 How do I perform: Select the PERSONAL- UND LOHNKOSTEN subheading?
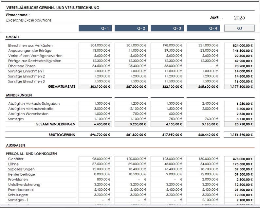31,154
